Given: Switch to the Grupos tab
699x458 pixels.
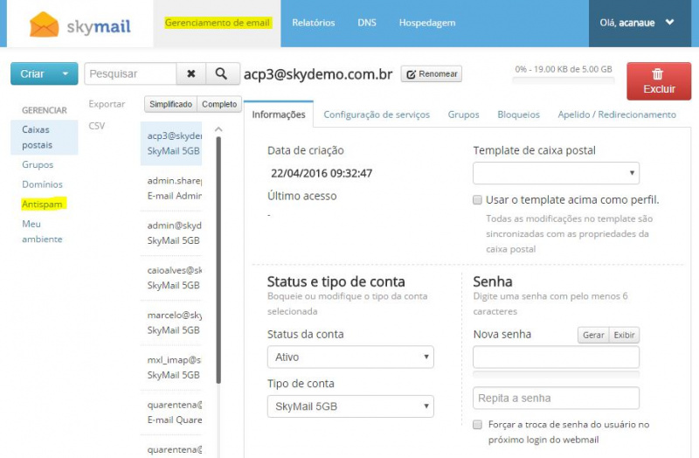Looking at the screenshot, I should pyautogui.click(x=464, y=114).
